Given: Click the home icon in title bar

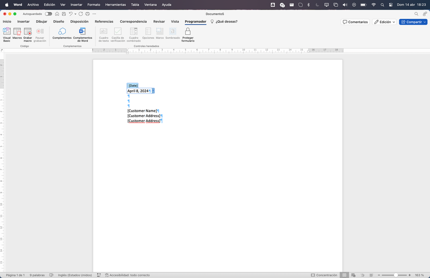Looking at the screenshot, I should point(57,14).
